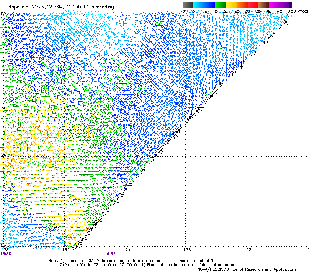The height and width of the screenshot is (272, 310).
Task: Click the legend tick label '40'
Action: (x=269, y=11)
